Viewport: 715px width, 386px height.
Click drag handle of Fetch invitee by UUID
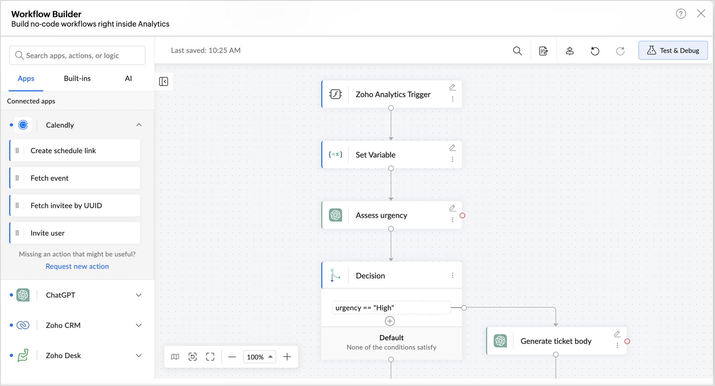tap(17, 205)
